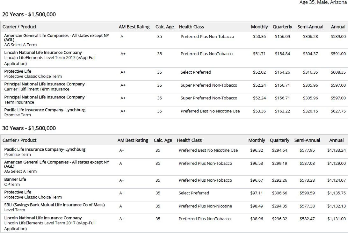Click Monthly column header in 20 Years table
The image size is (348, 233).
259,27
